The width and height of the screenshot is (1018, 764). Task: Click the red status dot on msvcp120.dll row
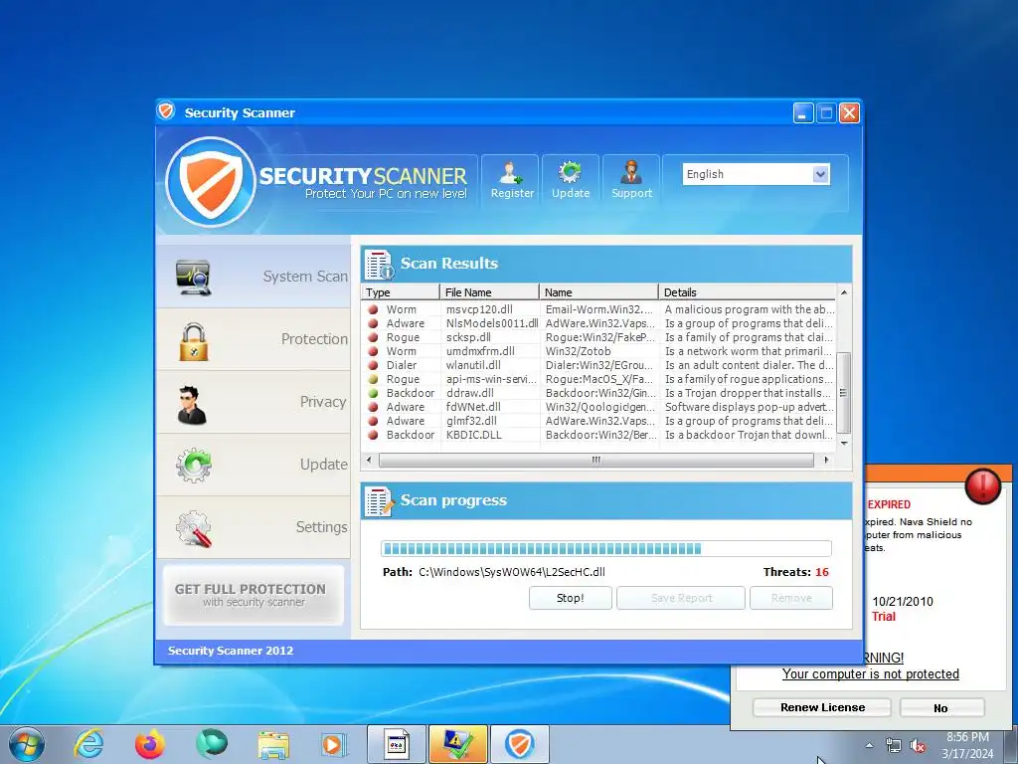tap(373, 310)
